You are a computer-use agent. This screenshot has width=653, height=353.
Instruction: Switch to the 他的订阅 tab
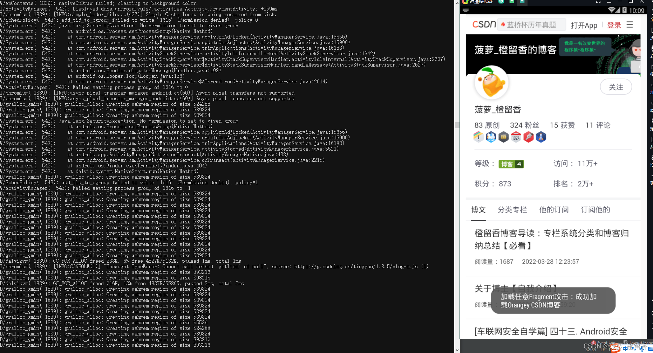click(x=554, y=210)
